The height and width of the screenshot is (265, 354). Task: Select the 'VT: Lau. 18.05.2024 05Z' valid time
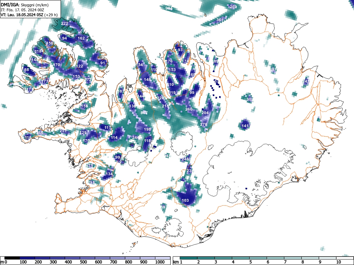22,15
